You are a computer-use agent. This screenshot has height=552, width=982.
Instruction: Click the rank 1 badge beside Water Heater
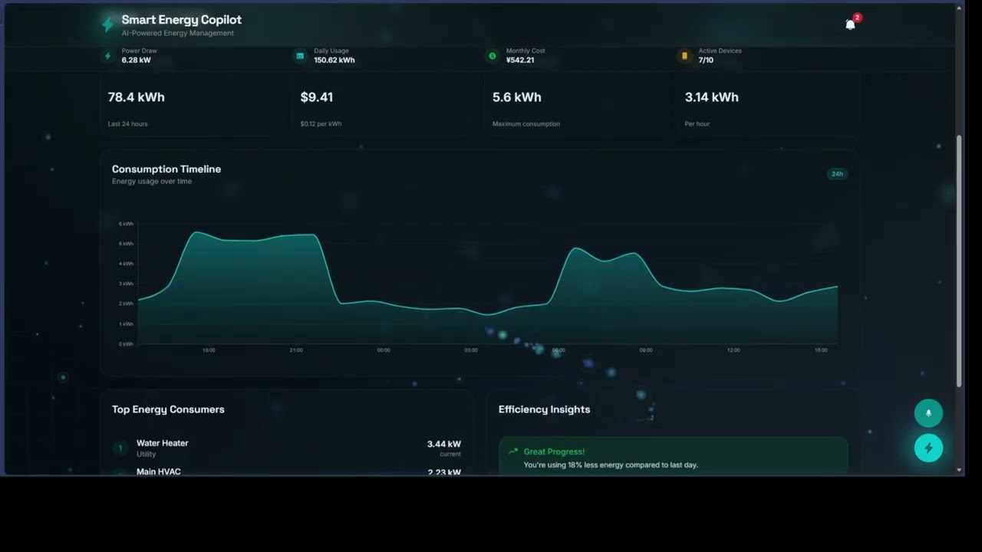pos(120,449)
